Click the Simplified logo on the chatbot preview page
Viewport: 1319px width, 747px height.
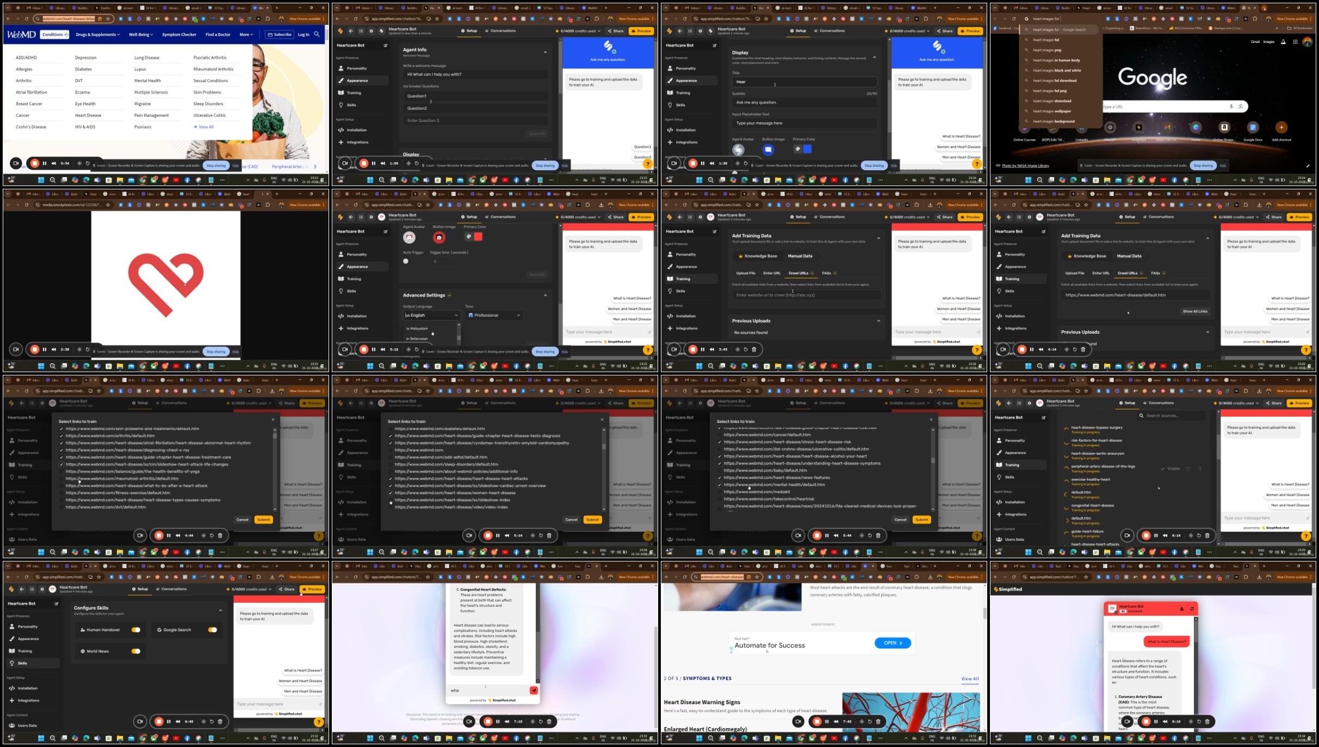pyautogui.click(x=1008, y=589)
